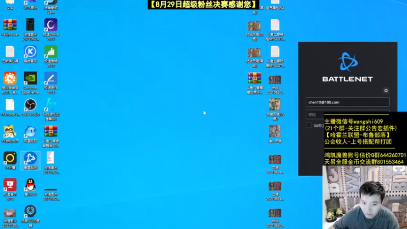
Task: Select the YY game hall raccoon icon
Action: click(10, 134)
